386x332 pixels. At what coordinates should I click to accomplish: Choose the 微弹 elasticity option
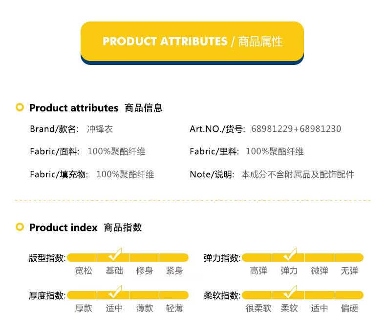[319, 271]
